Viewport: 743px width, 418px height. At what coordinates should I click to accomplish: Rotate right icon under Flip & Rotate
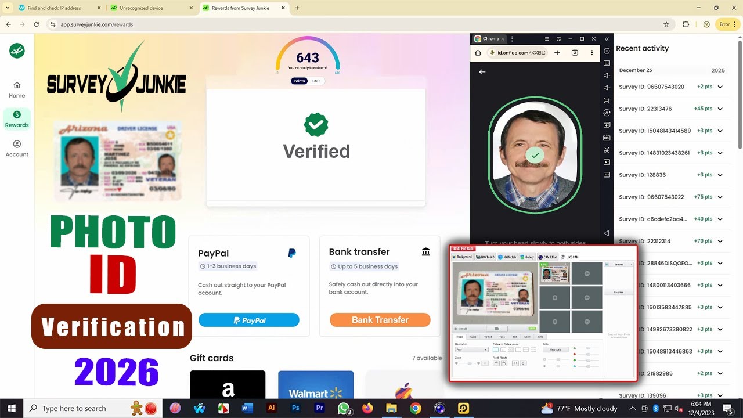496,363
